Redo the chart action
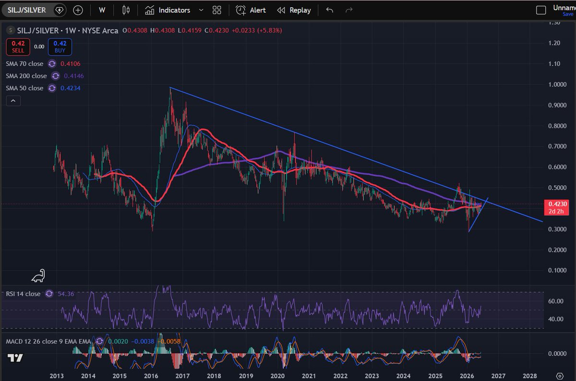576x381 pixels. [349, 10]
